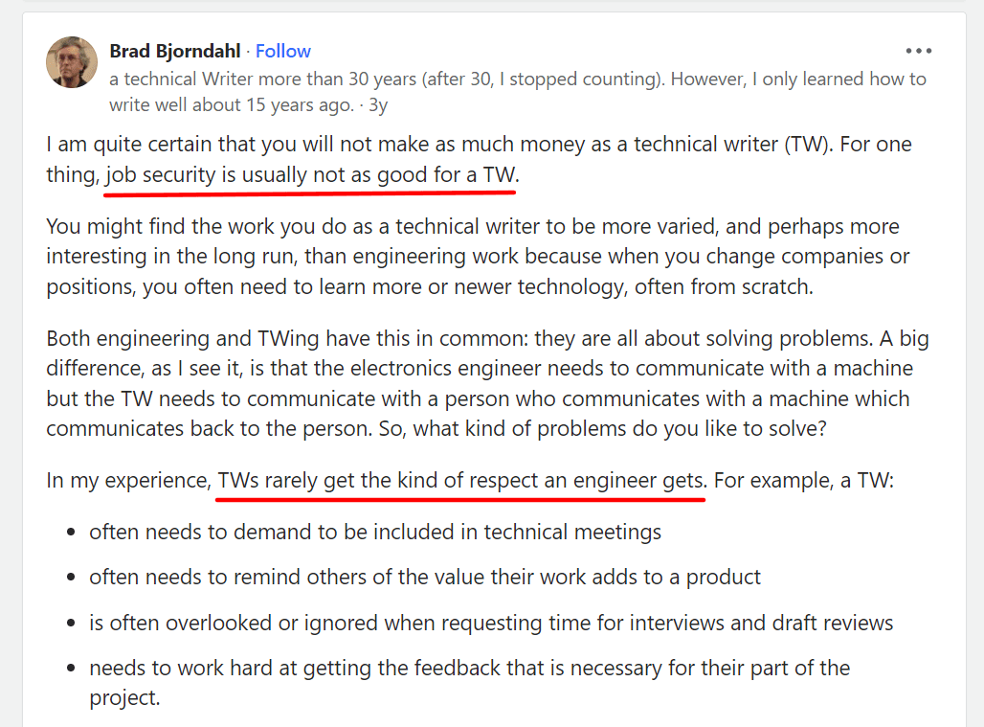This screenshot has width=984, height=727.
Task: Open the Brad Bjorndahl author name link
Action: click(175, 51)
